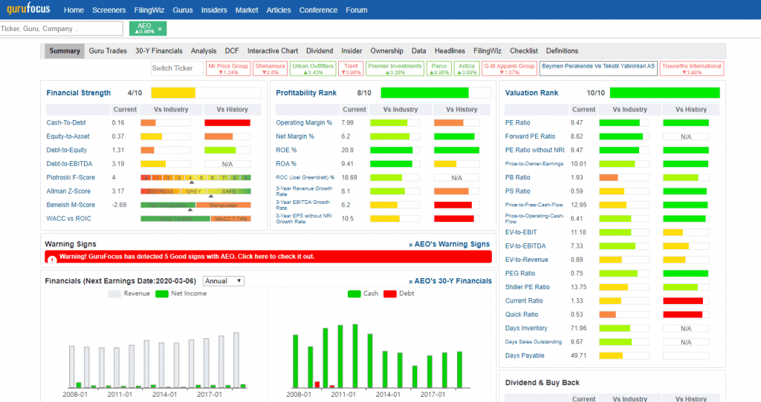Open the Analysis tab
This screenshot has height=402, width=761.
pyautogui.click(x=204, y=51)
